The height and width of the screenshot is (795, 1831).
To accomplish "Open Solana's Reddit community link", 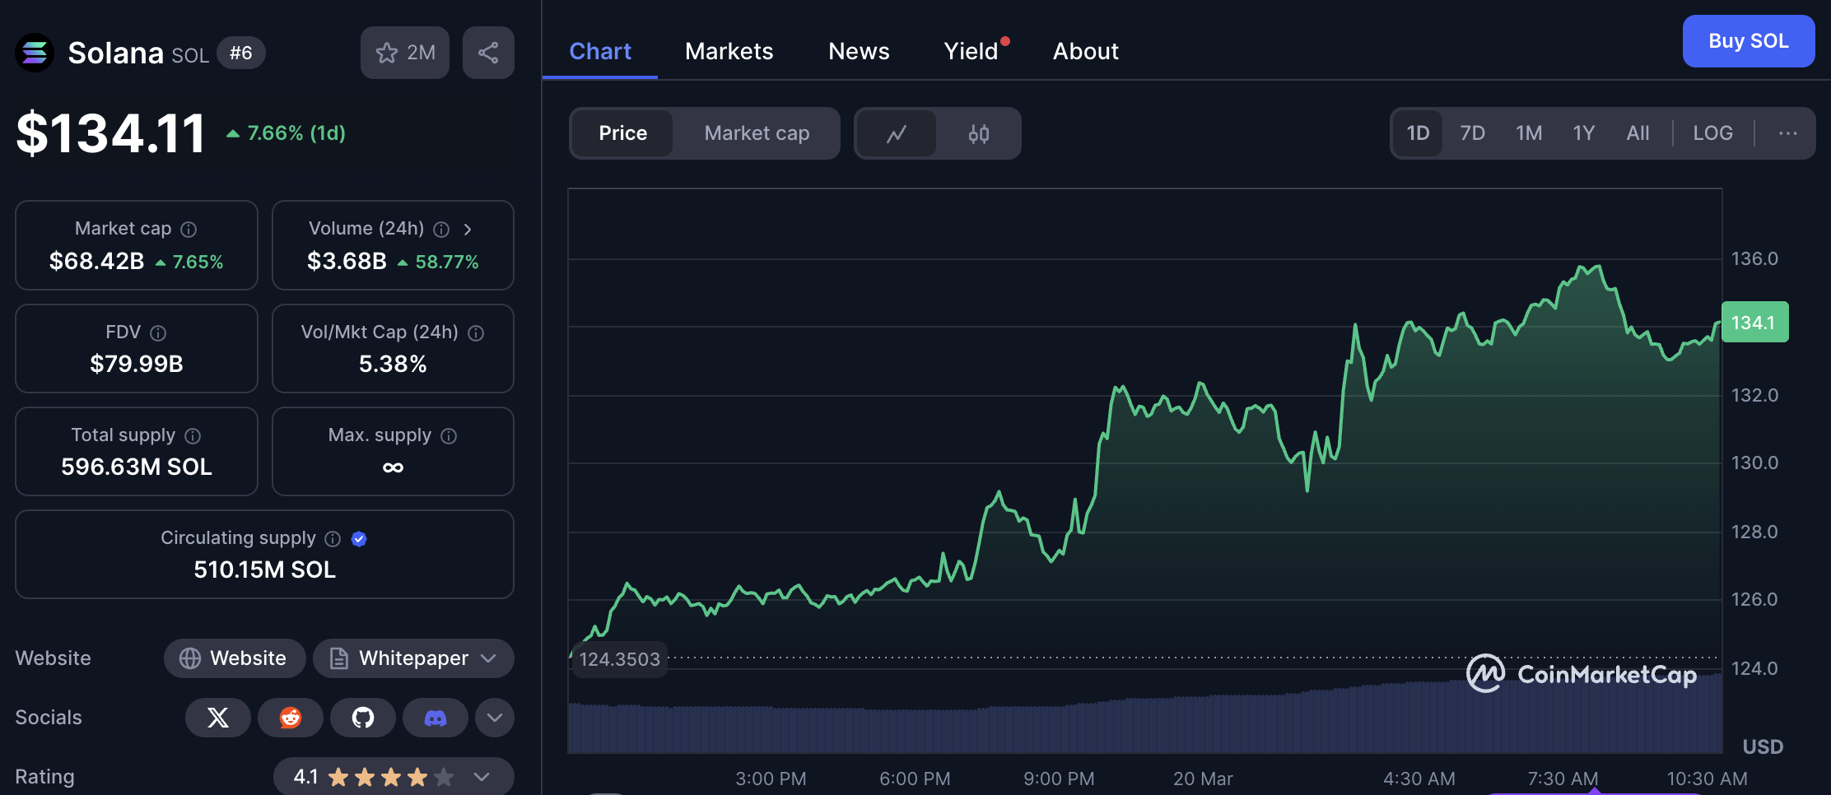I will 290,718.
